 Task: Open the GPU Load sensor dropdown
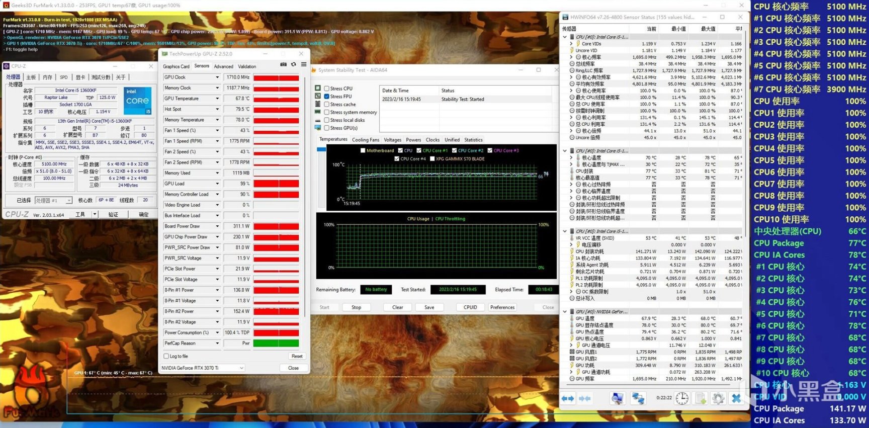click(217, 184)
